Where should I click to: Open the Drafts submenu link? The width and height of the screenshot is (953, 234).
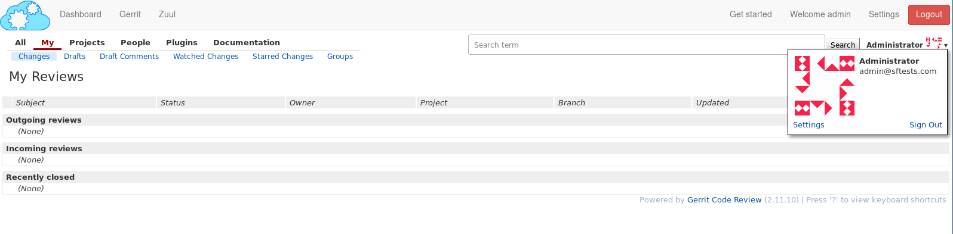point(75,57)
